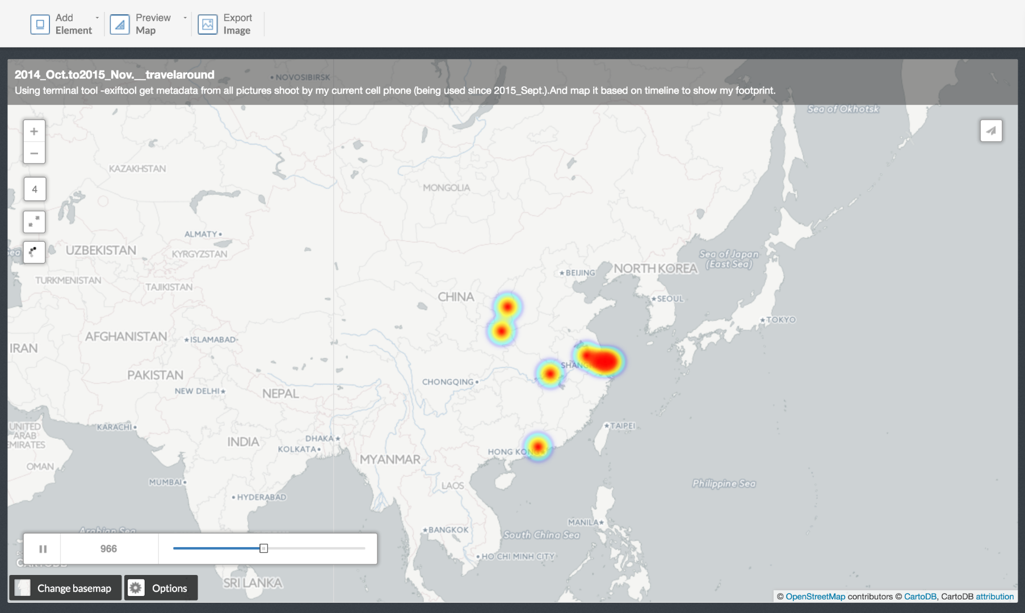This screenshot has width=1025, height=613.
Task: Click the Preview Map icon
Action: tap(120, 24)
